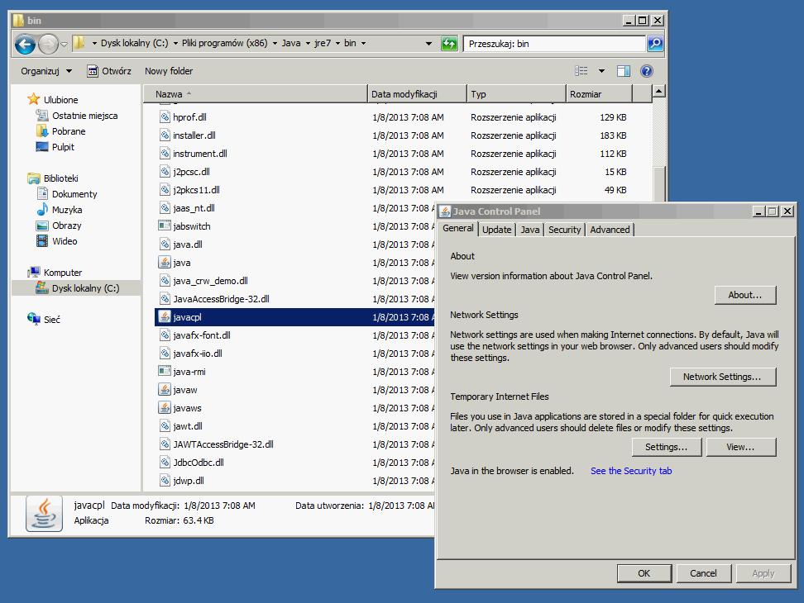This screenshot has height=603, width=804.
Task: Open Wideo library
Action: tap(64, 241)
